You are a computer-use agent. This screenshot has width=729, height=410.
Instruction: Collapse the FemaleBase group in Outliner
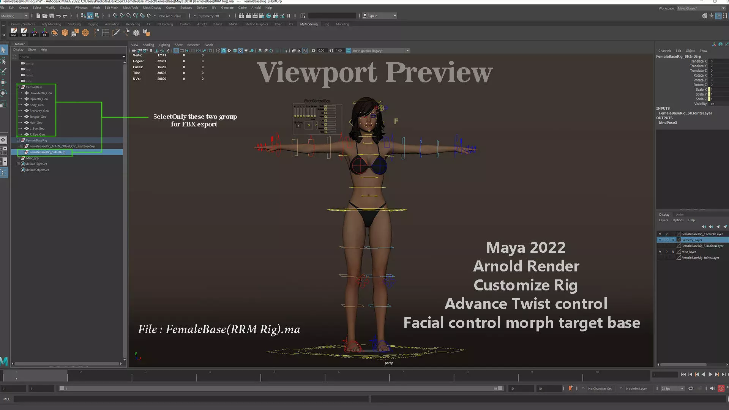(x=18, y=87)
